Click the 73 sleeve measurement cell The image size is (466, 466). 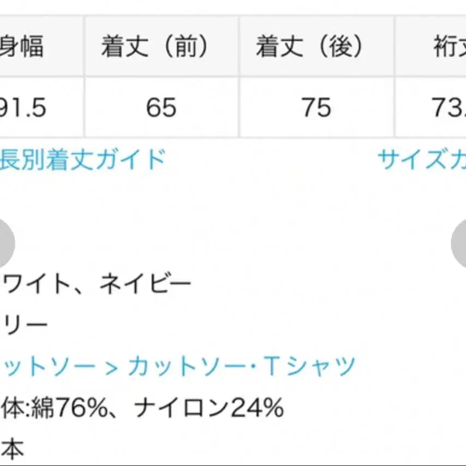pyautogui.click(x=447, y=108)
